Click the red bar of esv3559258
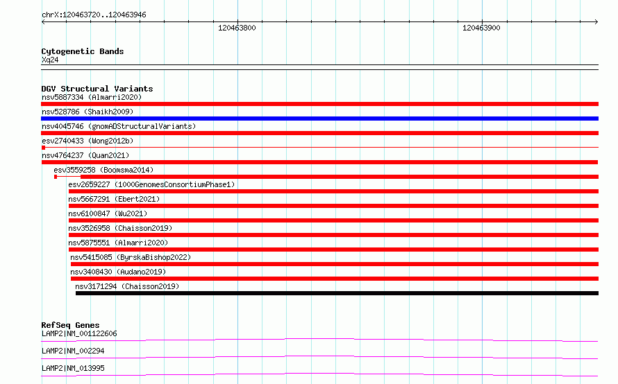This screenshot has height=384, width=618. pyautogui.click(x=340, y=177)
